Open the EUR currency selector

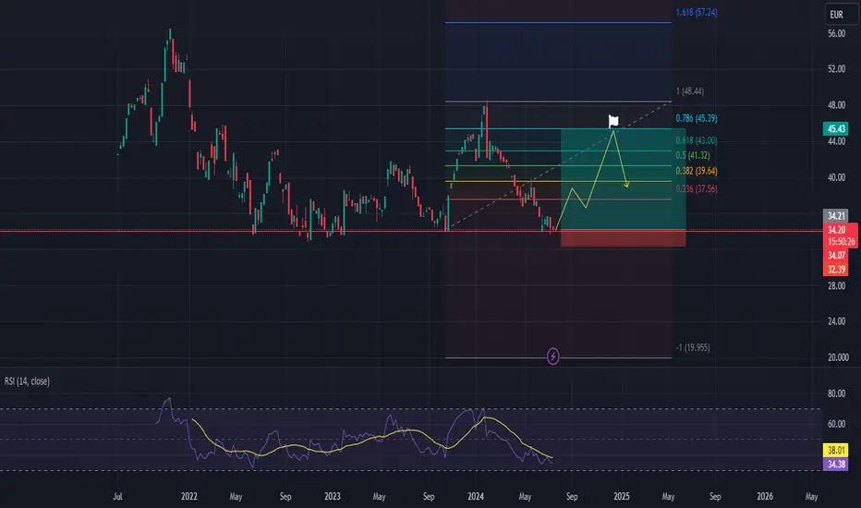click(x=842, y=15)
